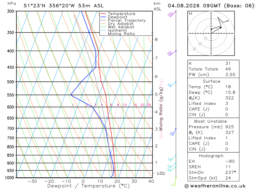The image size is (258, 189).
Task: Click the cyan wind barb at 850 hPa
Action: 172,158
